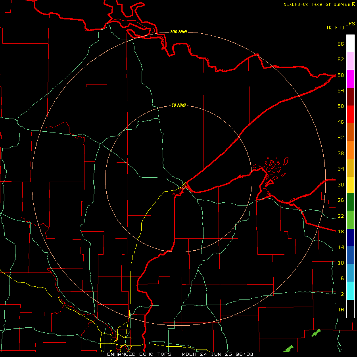Click the bright red 50 kft swatch

click(350, 114)
